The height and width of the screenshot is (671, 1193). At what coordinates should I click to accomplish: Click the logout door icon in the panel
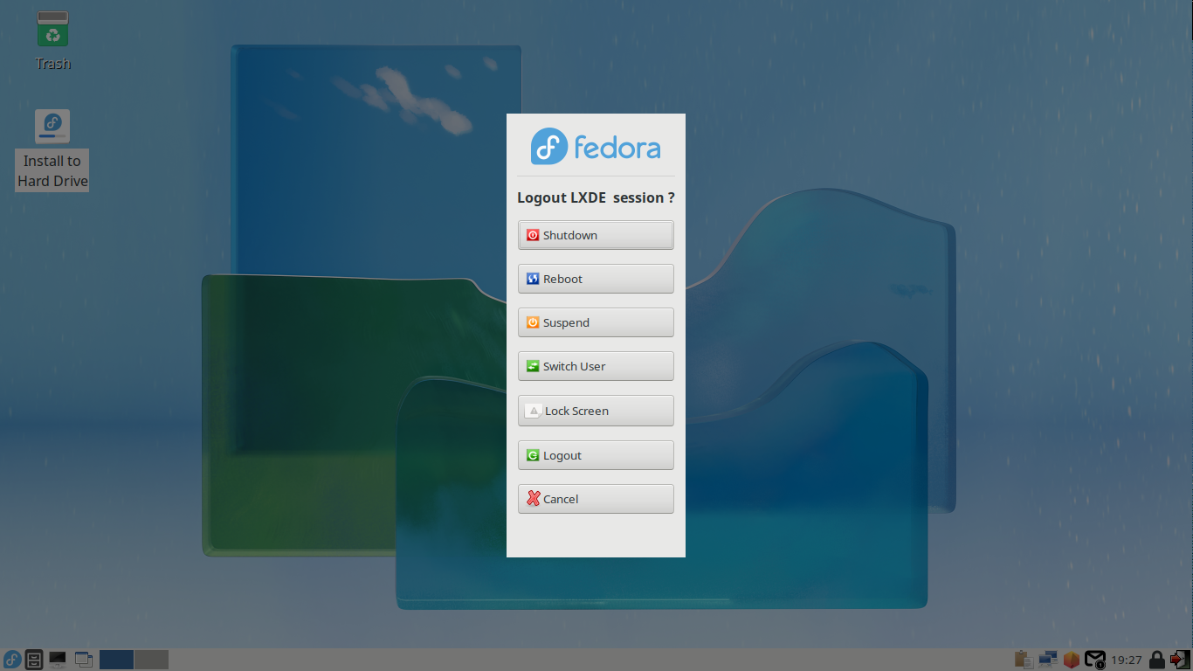(1181, 660)
